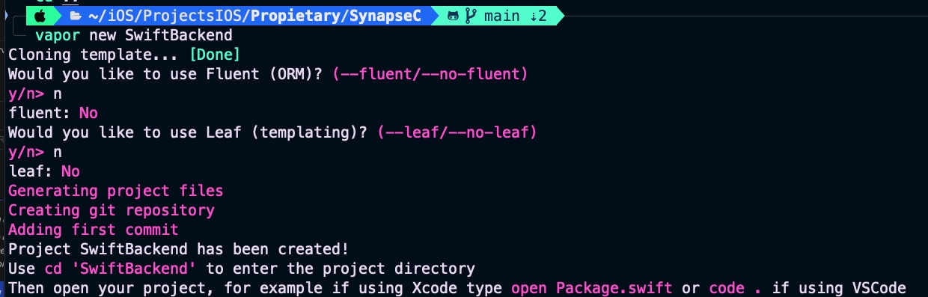The height and width of the screenshot is (297, 928).
Task: Click the 'vapor' command word
Action: (x=57, y=35)
